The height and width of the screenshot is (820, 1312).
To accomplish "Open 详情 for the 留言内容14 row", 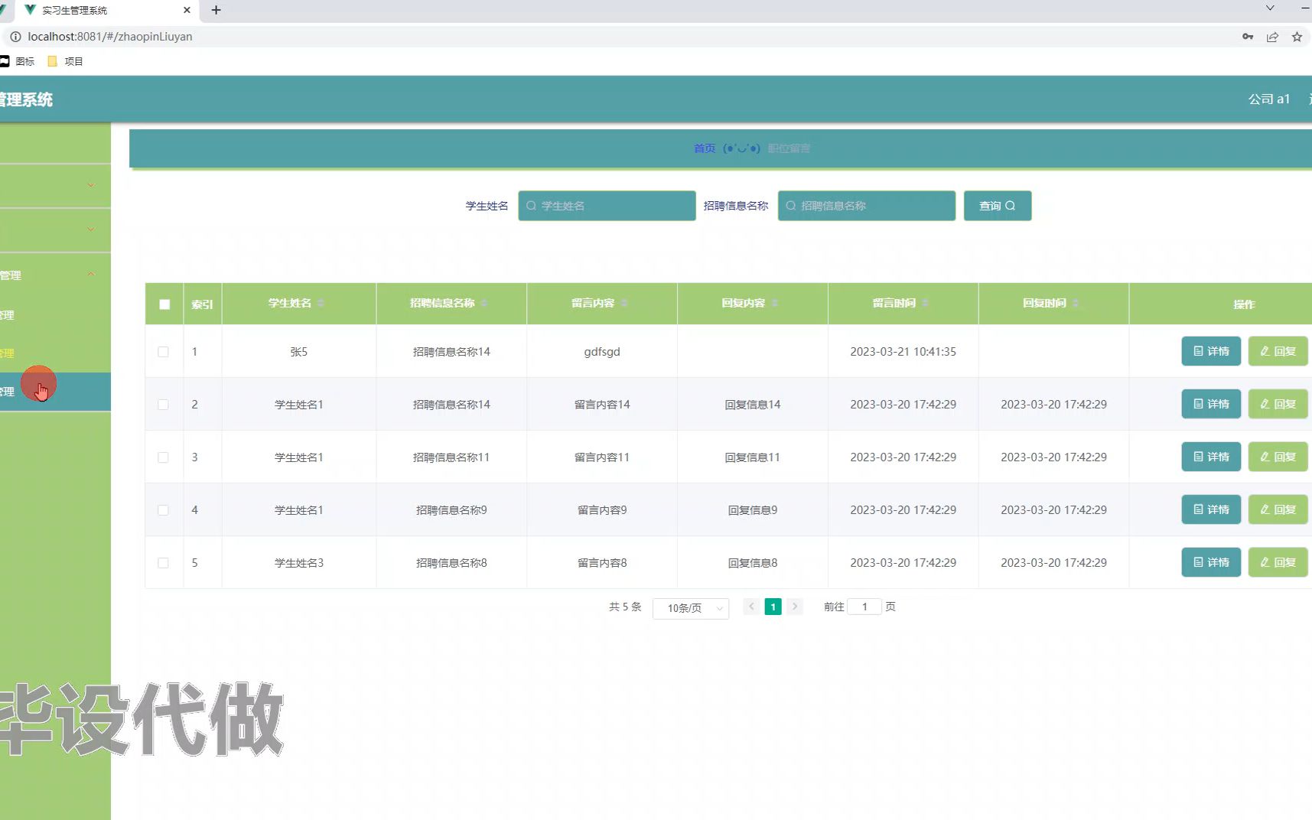I will (1211, 404).
